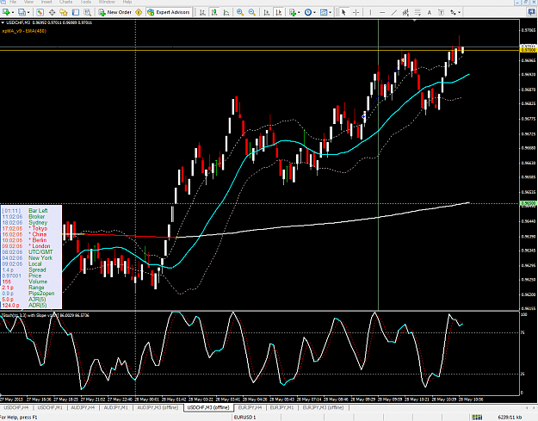
Task: Open the Tools menu
Action: (x=85, y=2)
